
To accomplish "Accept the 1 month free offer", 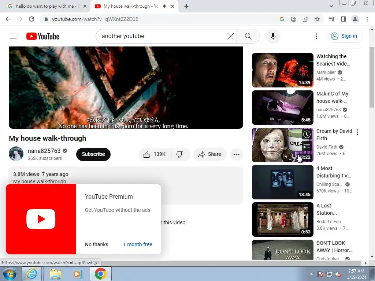I will click(x=138, y=244).
